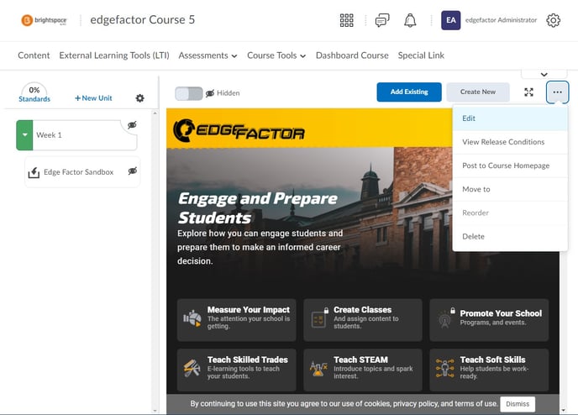Choose Post to Course Homepage

pyautogui.click(x=510, y=165)
